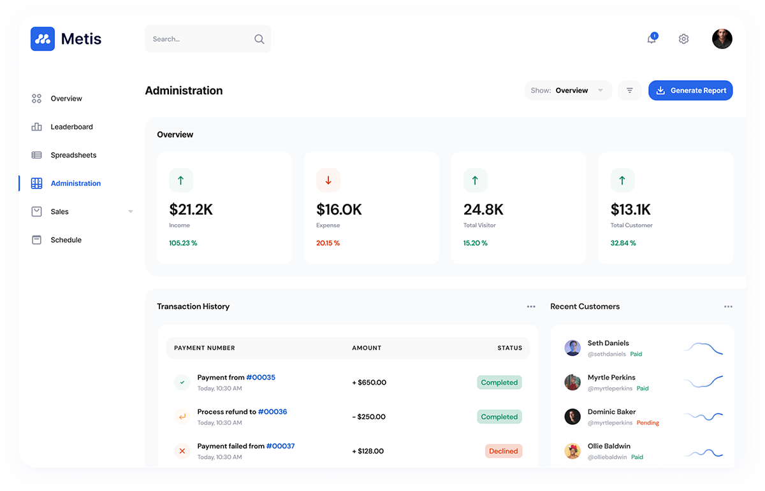This screenshot has width=765, height=491.
Task: Click the Generate Report button
Action: [690, 90]
